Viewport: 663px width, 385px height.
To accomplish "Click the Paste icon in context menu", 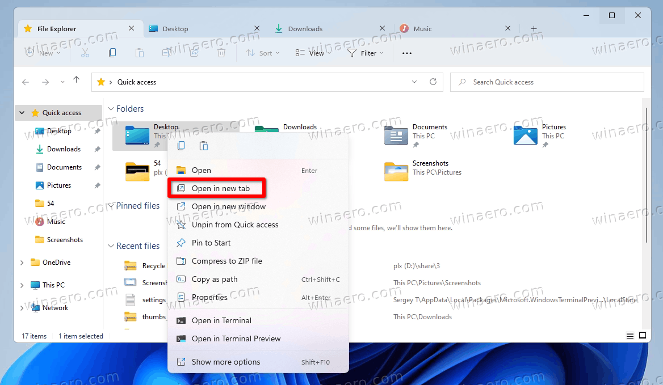I will [203, 146].
